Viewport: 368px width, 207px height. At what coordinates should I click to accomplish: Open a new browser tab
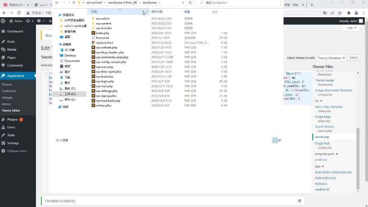click(x=312, y=5)
